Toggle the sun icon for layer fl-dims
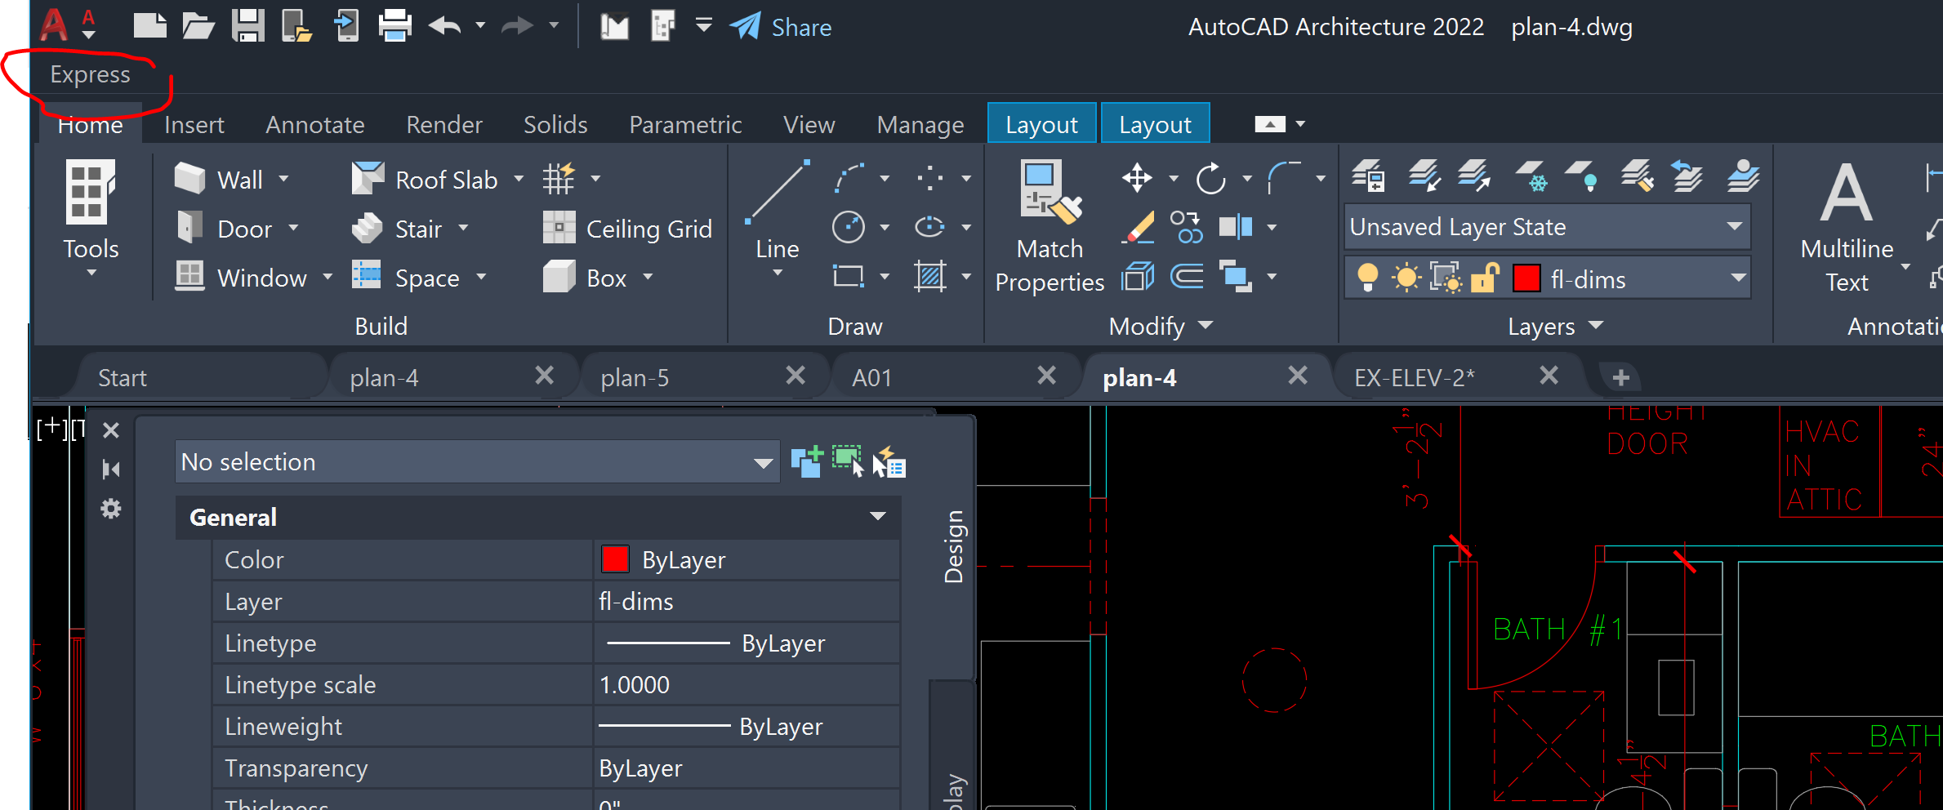 1406,279
